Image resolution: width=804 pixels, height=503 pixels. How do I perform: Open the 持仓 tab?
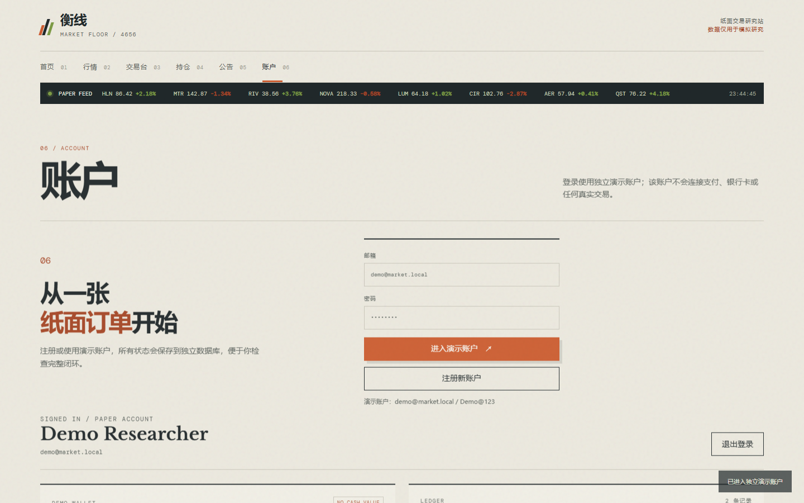(x=190, y=67)
